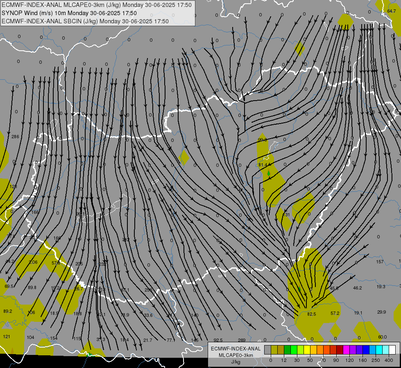Image resolution: width=401 pixels, height=368 pixels.
Task: Click the 2.06 value on the map
Action: 33,262
